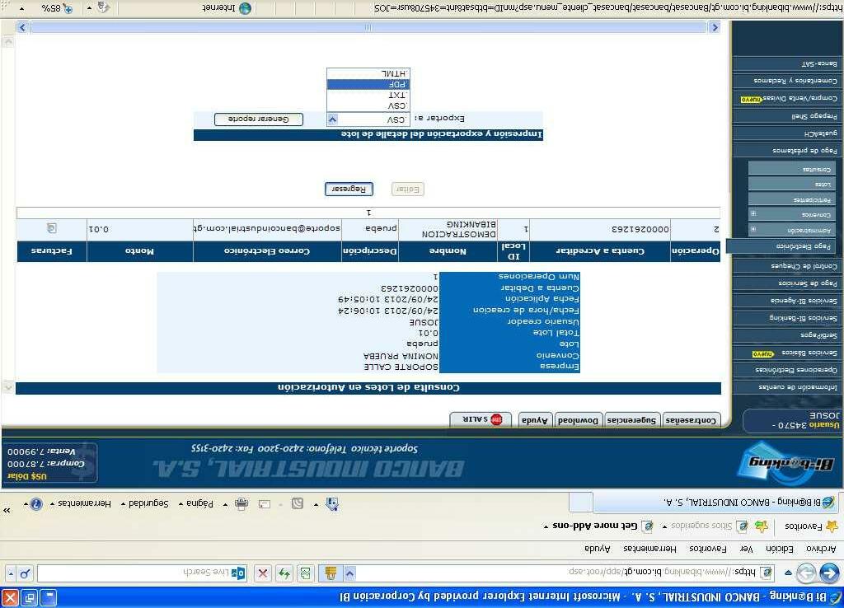Open the Exportar a format dropdown
The image size is (844, 608).
333,119
